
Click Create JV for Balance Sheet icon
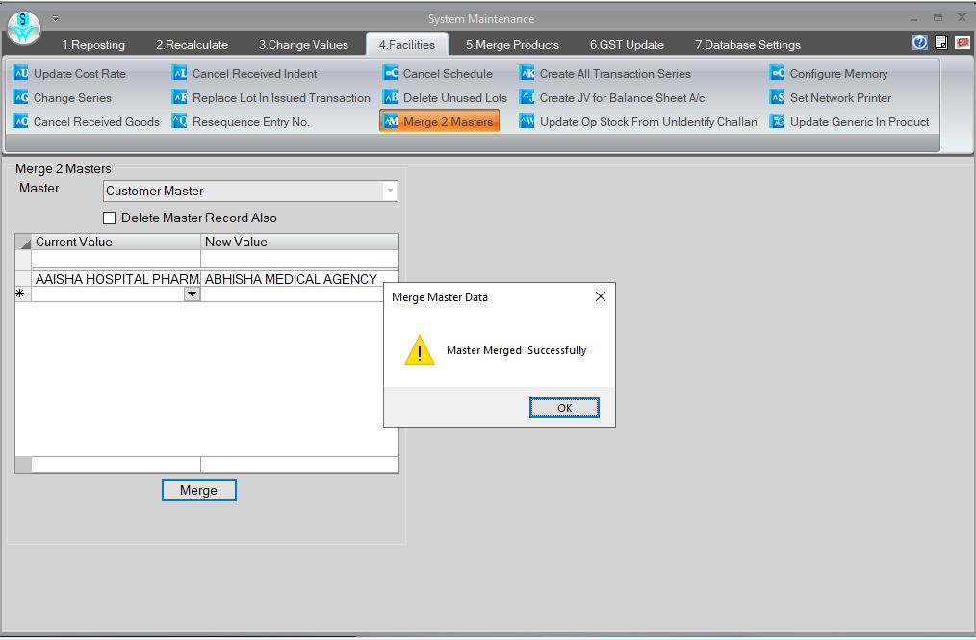(527, 98)
